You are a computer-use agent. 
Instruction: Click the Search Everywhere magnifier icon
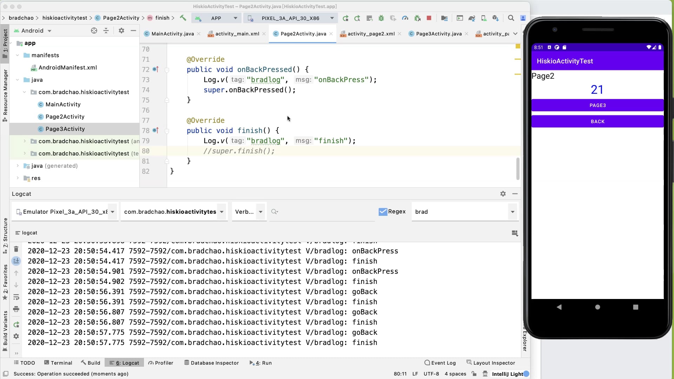click(511, 18)
